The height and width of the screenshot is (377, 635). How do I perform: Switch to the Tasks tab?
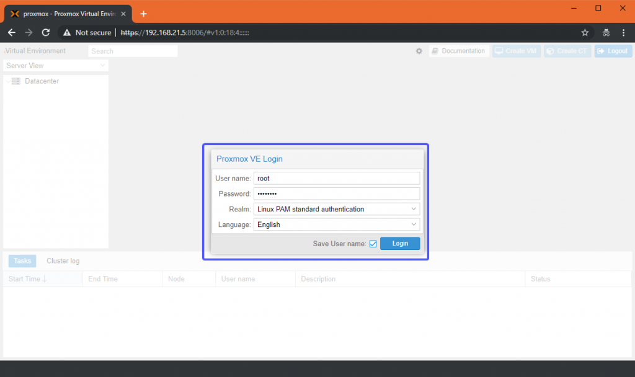tap(22, 261)
